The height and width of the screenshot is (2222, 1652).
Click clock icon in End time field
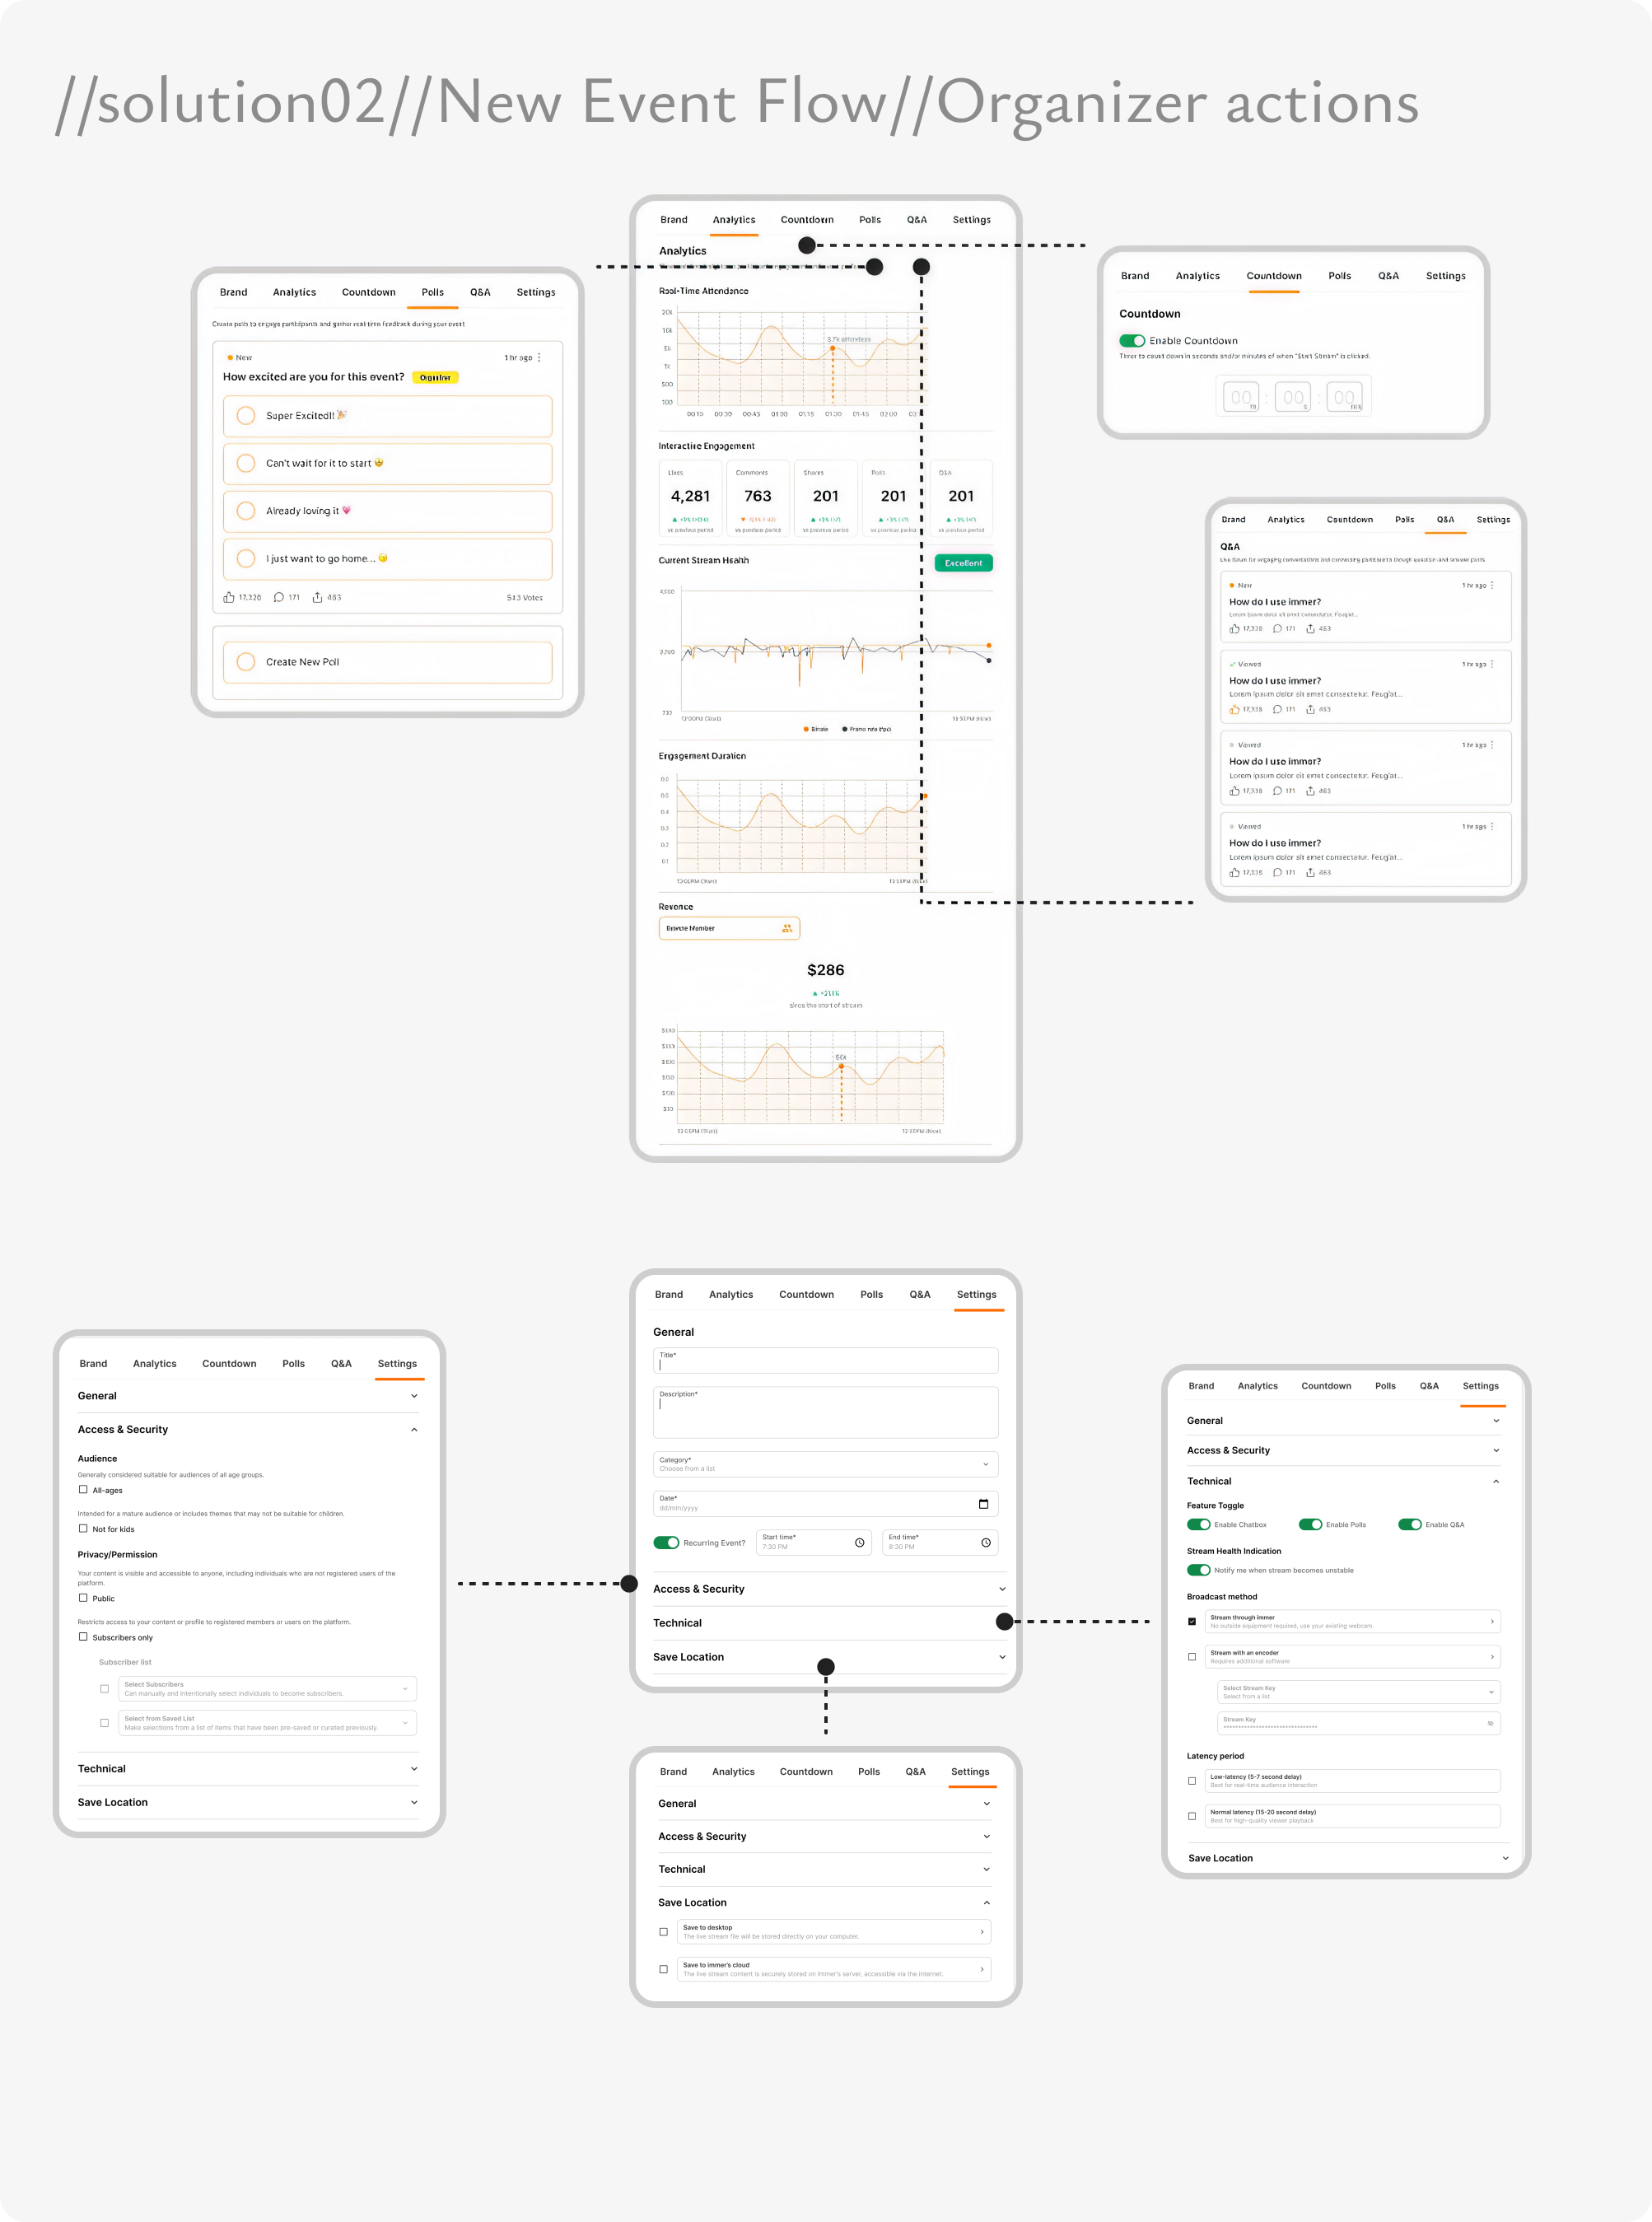click(x=985, y=1542)
